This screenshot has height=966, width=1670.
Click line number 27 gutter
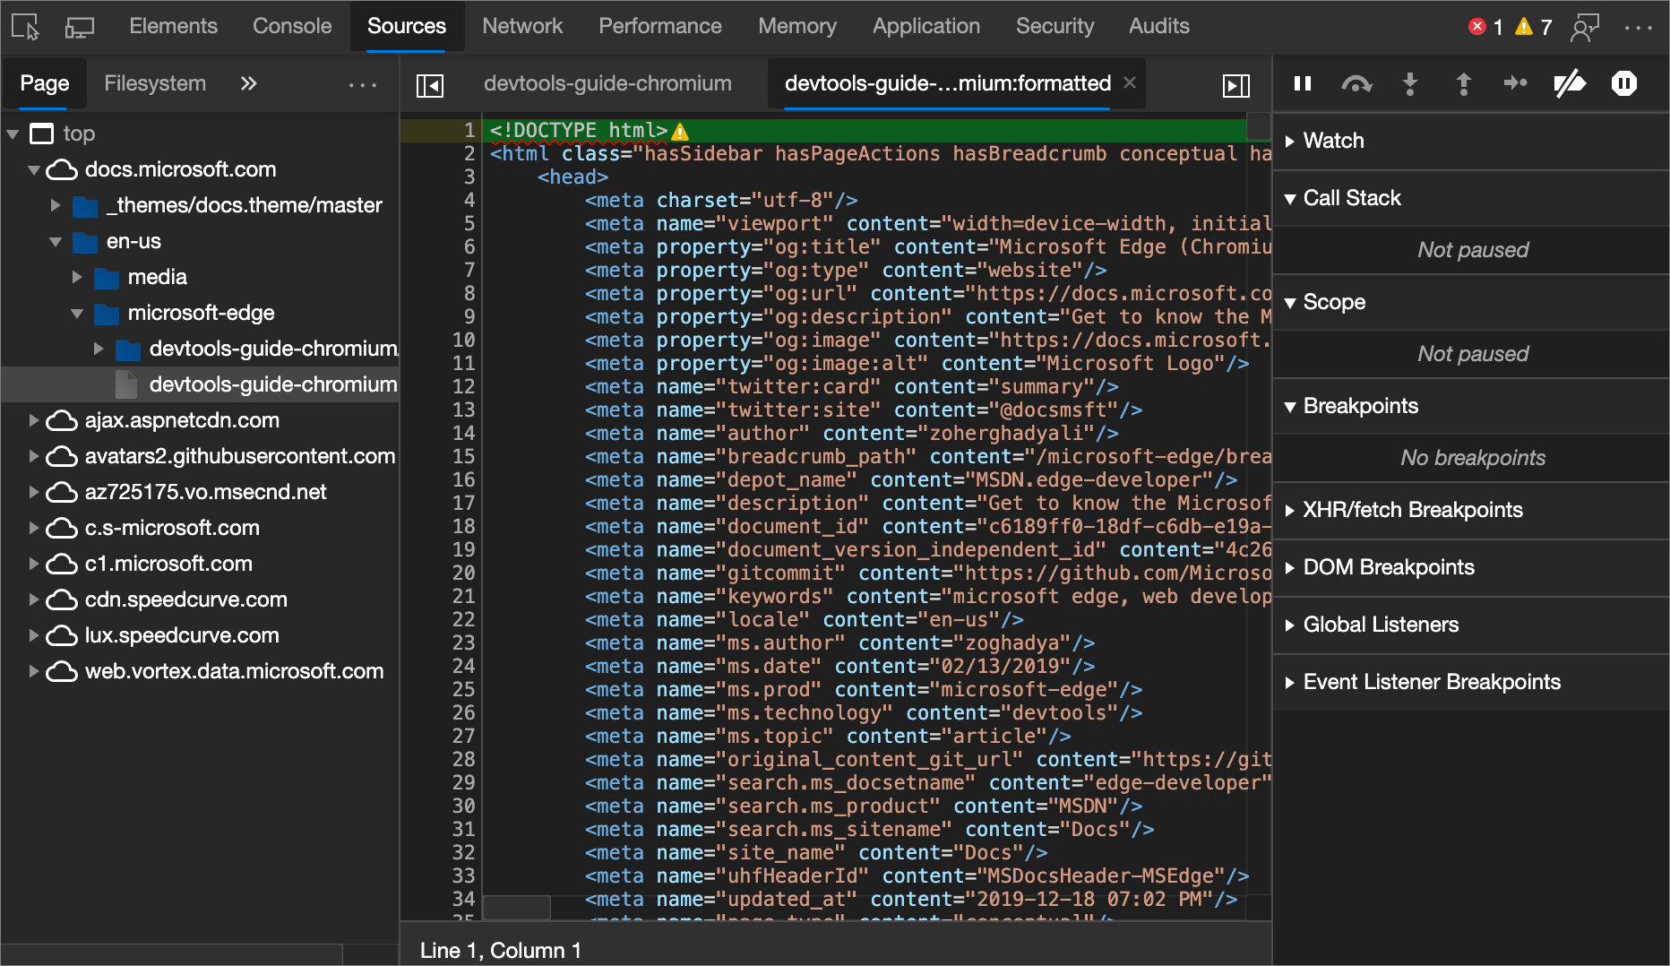pyautogui.click(x=463, y=736)
